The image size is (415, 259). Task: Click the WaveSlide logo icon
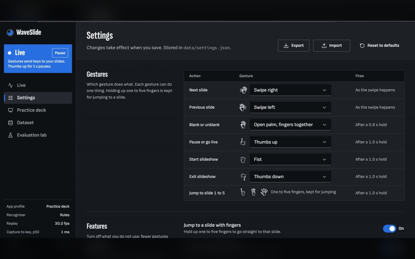(10, 32)
